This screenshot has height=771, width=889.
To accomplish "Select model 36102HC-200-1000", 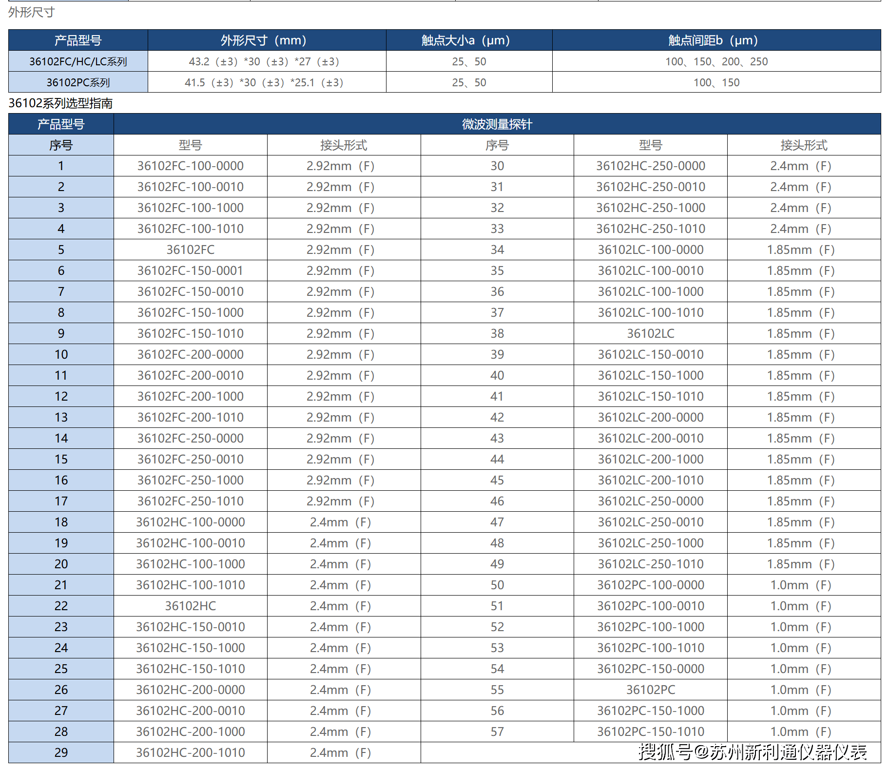I will (190, 732).
